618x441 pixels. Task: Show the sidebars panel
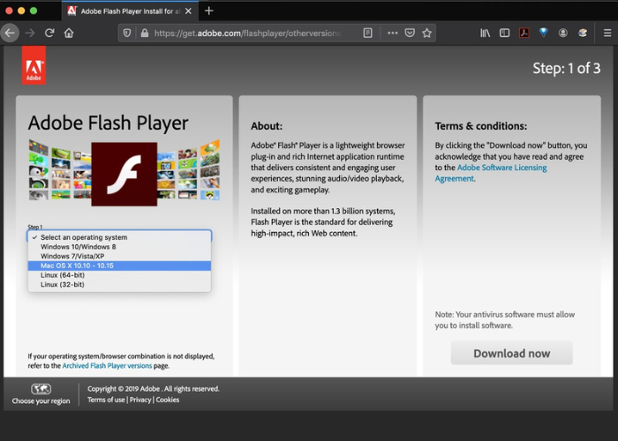[504, 34]
